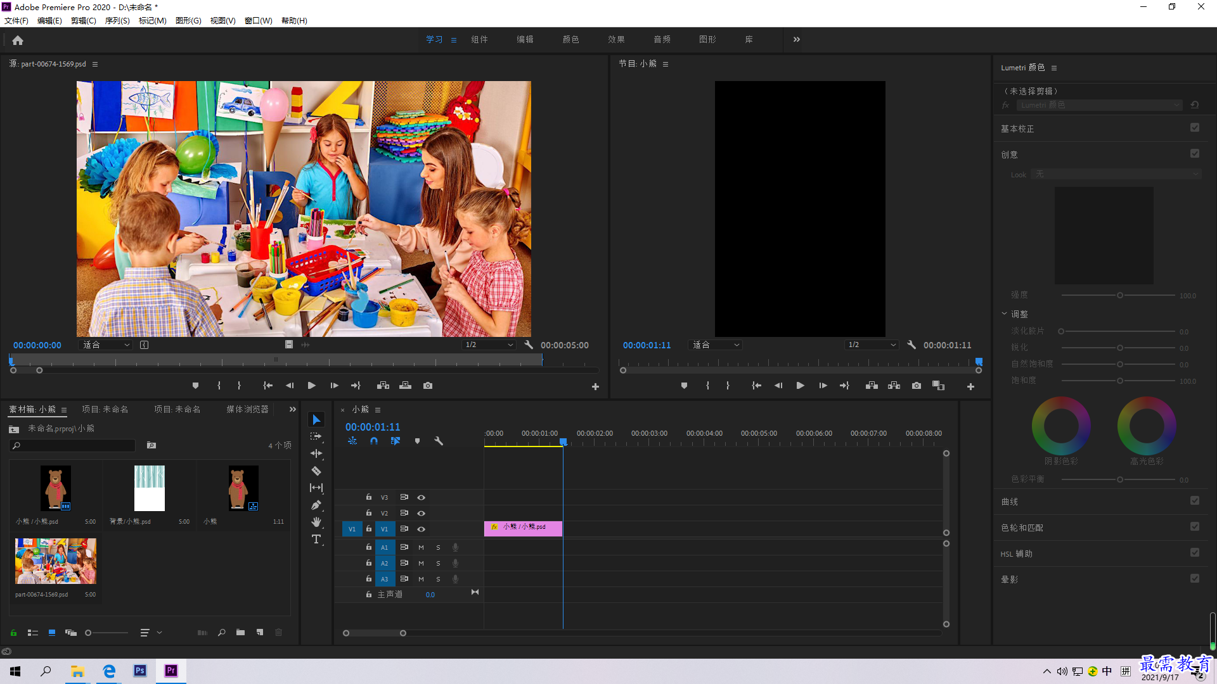The image size is (1217, 684).
Task: Open Lumetri panel menu
Action: pyautogui.click(x=1054, y=68)
